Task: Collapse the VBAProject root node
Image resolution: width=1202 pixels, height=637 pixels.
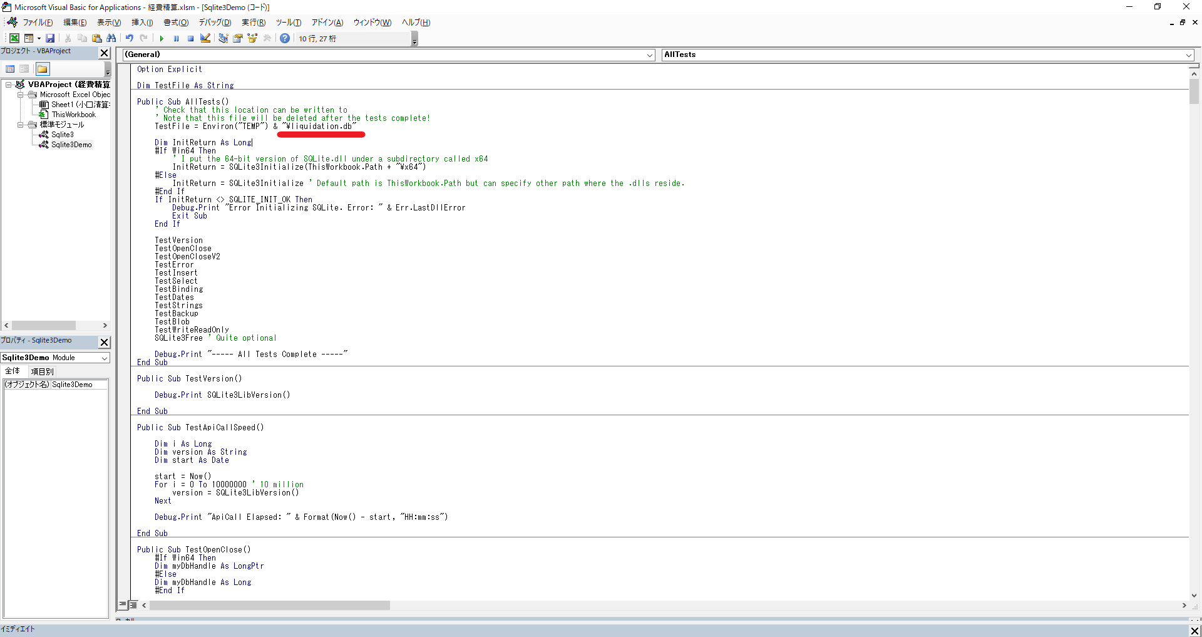Action: click(9, 85)
